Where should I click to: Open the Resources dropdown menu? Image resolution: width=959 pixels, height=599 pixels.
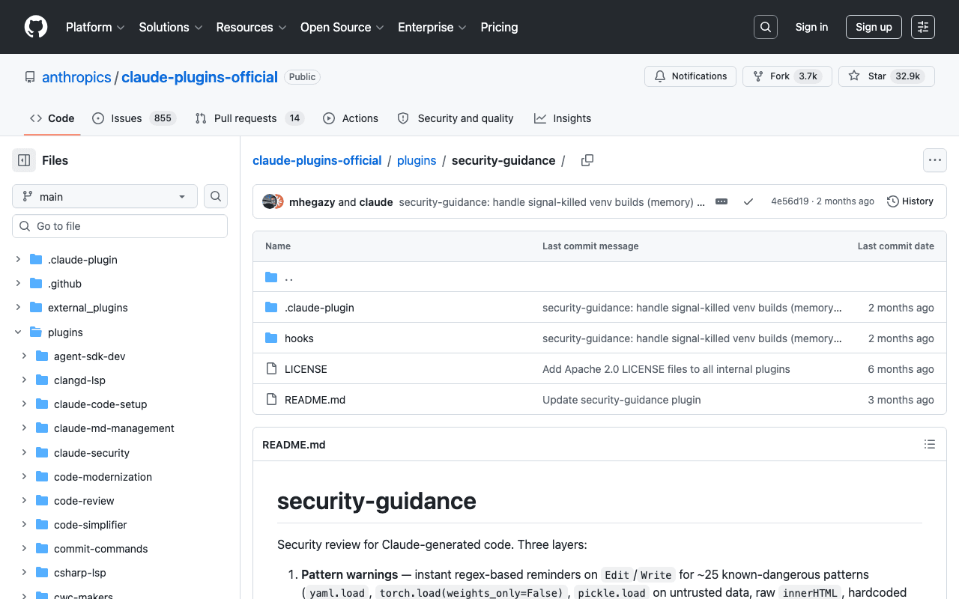click(251, 27)
